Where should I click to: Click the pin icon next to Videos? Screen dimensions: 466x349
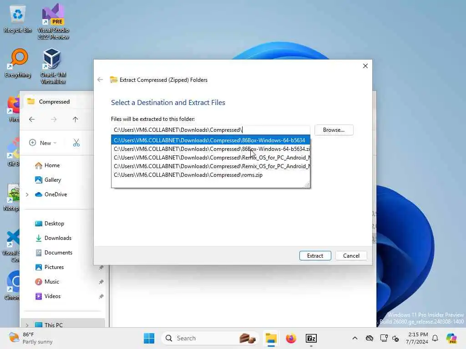101,296
